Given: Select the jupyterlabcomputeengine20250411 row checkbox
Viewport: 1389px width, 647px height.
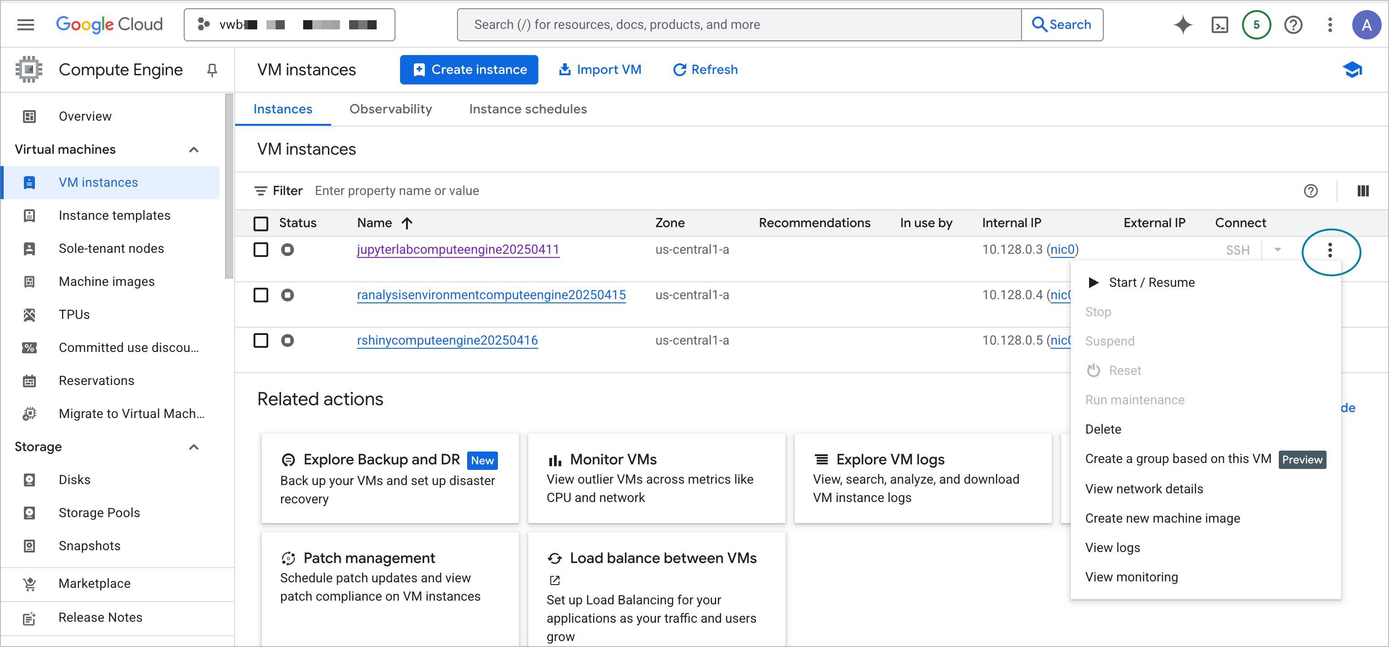Looking at the screenshot, I should pyautogui.click(x=261, y=250).
